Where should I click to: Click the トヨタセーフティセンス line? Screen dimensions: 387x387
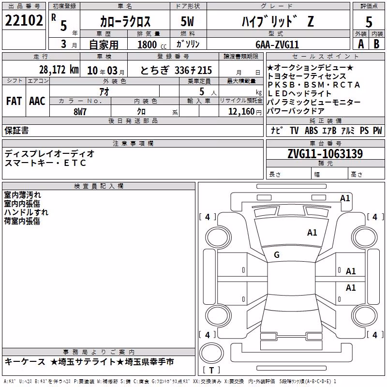pos(307,76)
